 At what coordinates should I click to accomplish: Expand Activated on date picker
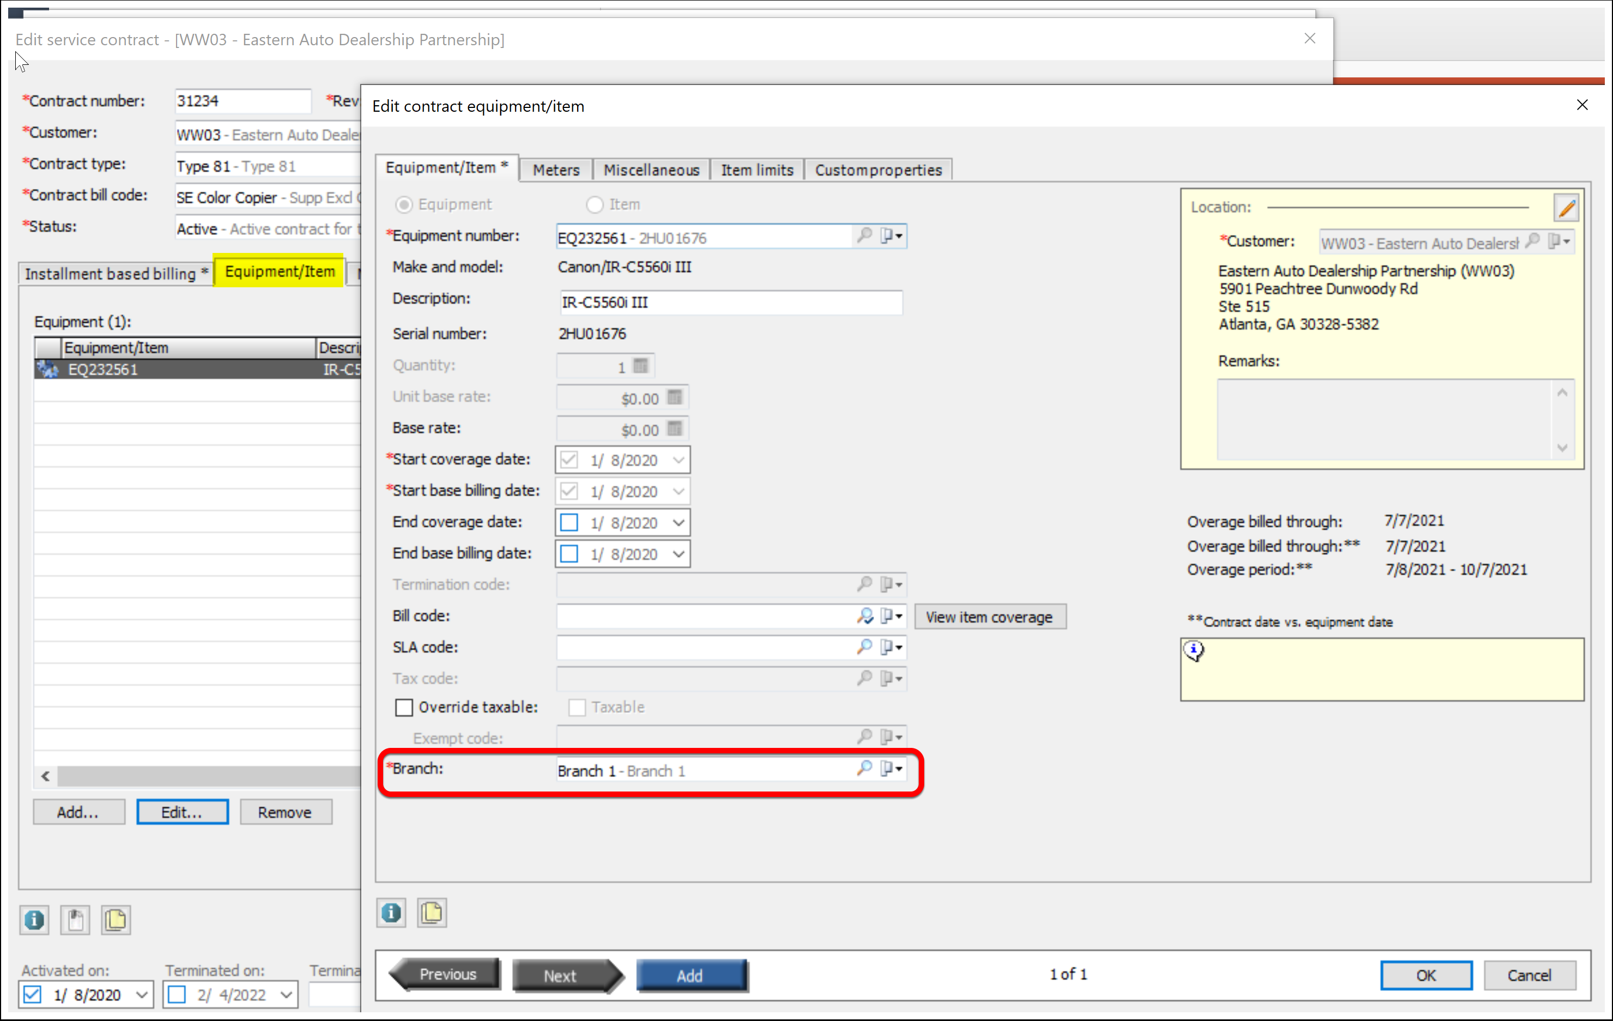click(x=141, y=995)
